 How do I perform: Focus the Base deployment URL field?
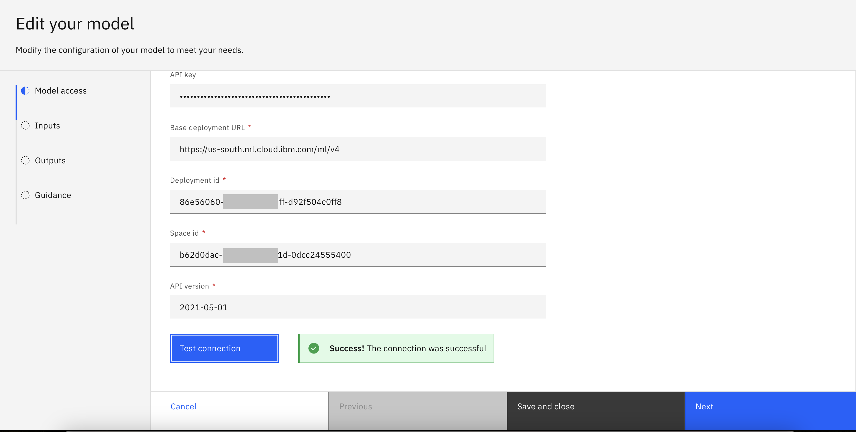pyautogui.click(x=358, y=149)
